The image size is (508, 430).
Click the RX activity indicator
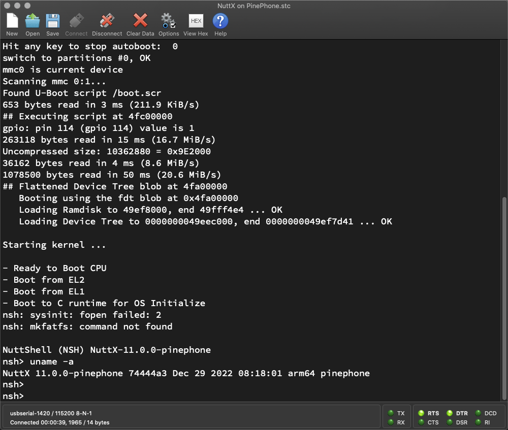(x=391, y=422)
